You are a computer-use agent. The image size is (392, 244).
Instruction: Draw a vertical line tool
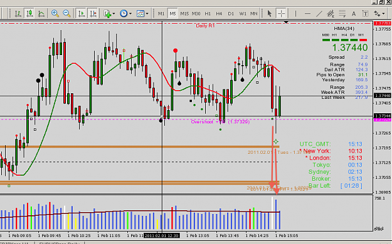pos(295,14)
